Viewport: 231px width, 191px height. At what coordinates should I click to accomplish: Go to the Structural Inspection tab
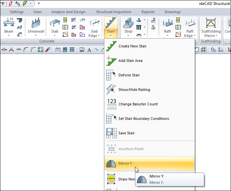[114, 12]
